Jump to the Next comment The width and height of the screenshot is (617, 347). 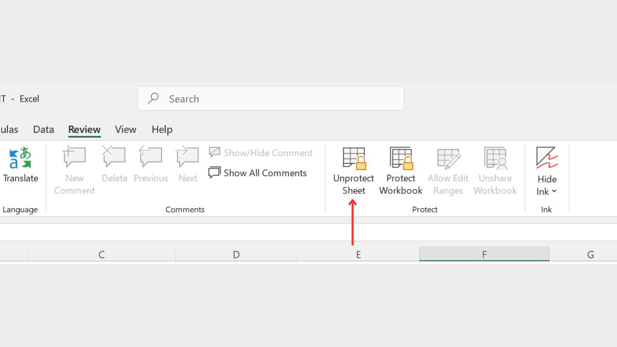point(188,157)
